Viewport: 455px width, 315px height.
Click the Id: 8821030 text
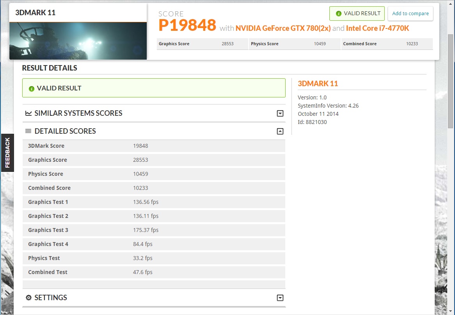click(x=312, y=122)
